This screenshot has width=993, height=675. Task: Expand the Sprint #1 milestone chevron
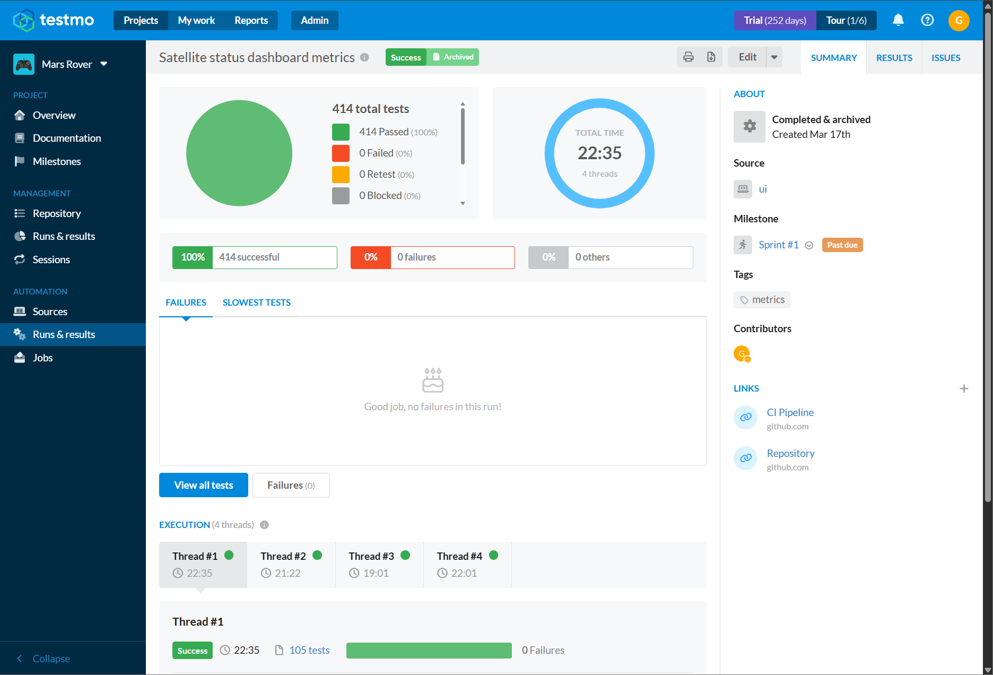(x=809, y=245)
